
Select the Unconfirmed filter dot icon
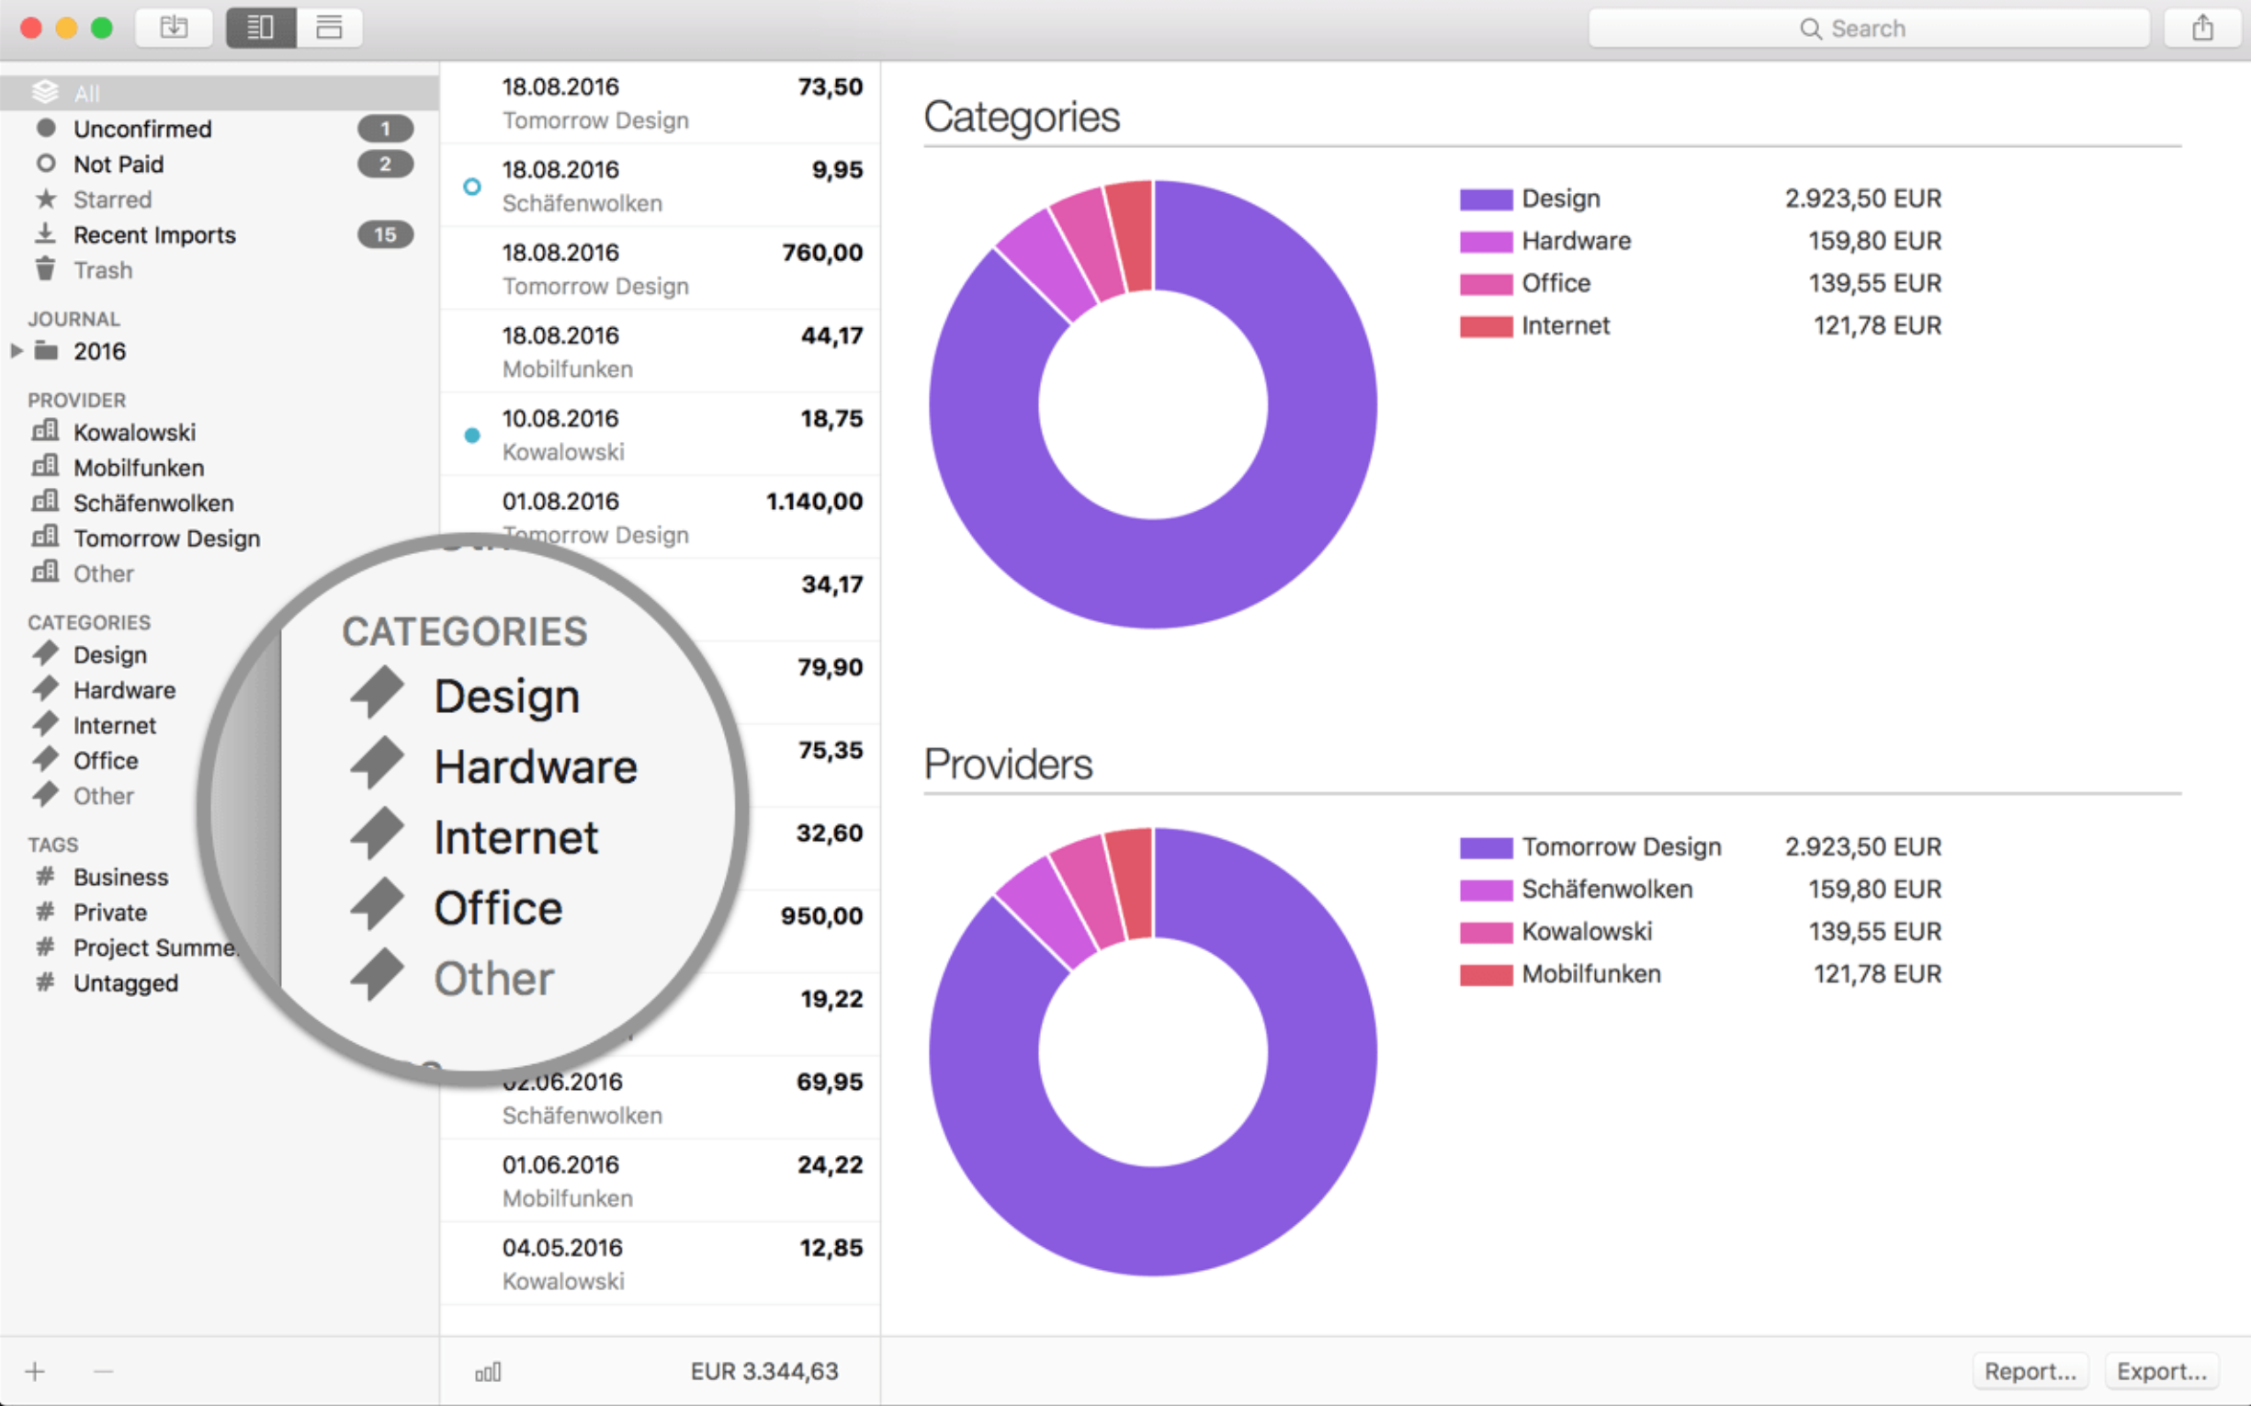(46, 128)
